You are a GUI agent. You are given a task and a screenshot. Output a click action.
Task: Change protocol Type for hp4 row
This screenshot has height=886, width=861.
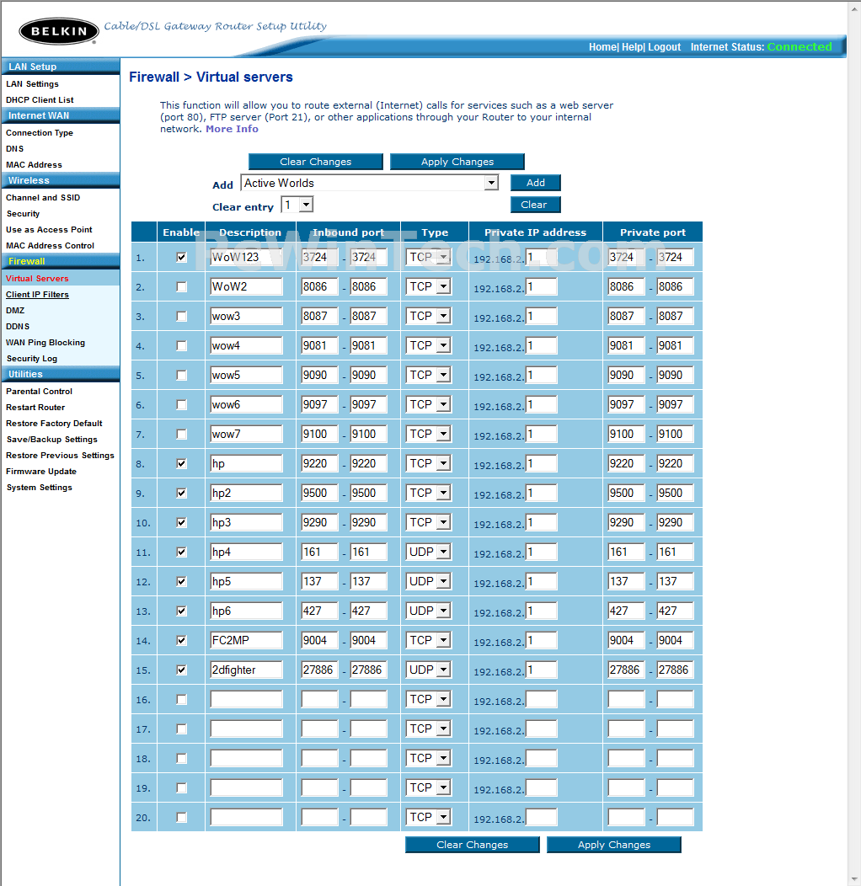tap(429, 552)
